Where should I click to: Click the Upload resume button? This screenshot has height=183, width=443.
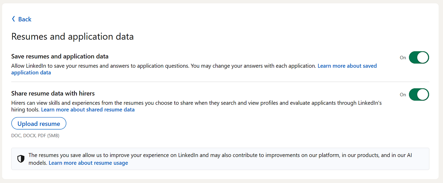39,123
